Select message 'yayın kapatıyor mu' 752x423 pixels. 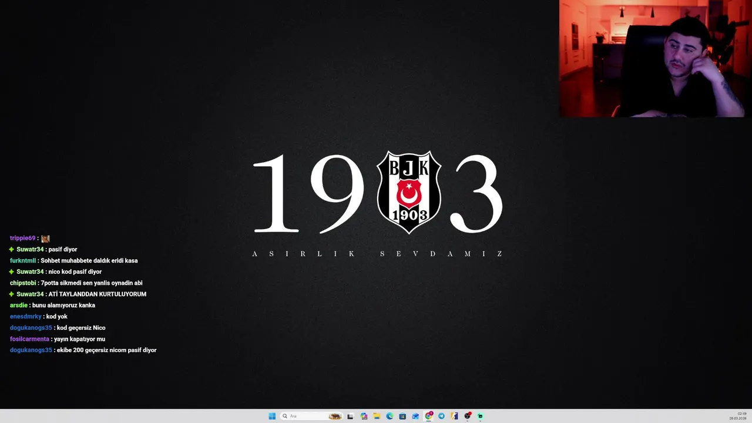coord(79,339)
